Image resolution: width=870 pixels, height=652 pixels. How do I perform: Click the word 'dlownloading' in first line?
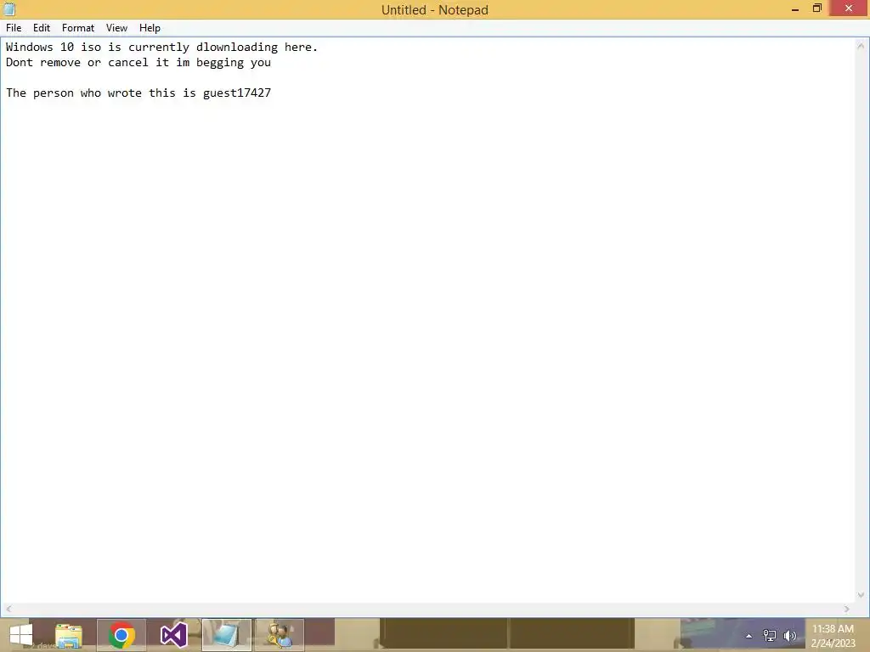tap(237, 48)
